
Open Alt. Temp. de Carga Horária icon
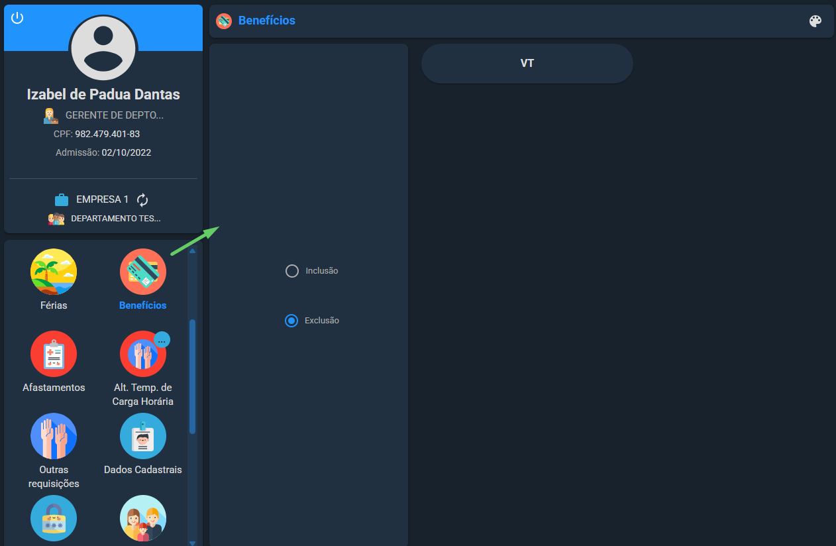142,355
